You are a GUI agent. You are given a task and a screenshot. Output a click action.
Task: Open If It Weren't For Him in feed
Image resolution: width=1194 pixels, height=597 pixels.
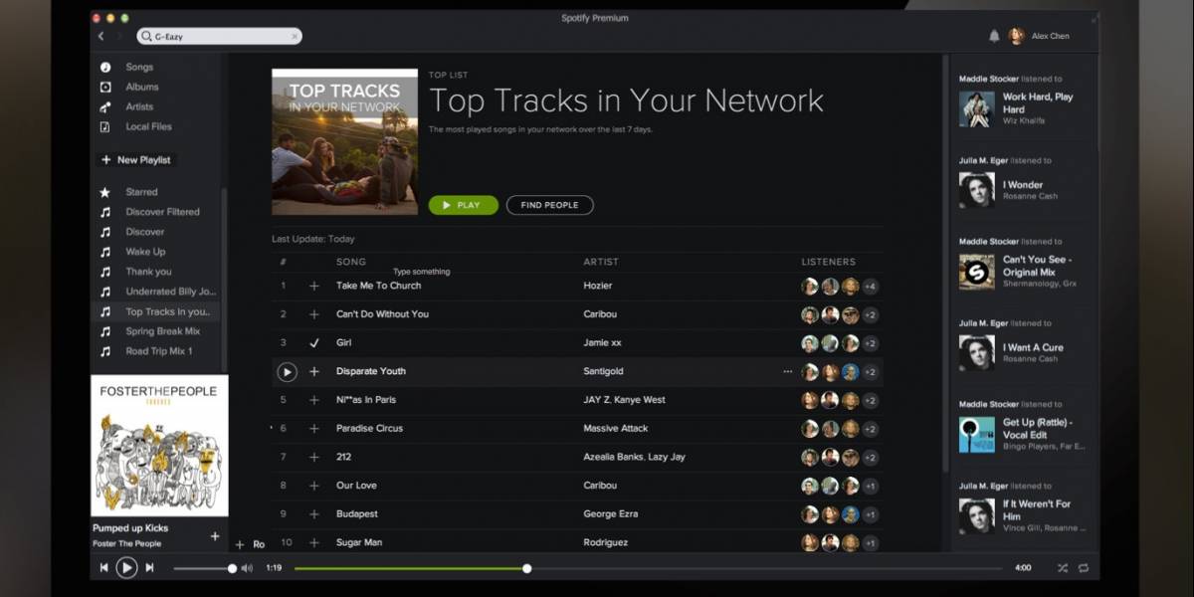point(1037,510)
